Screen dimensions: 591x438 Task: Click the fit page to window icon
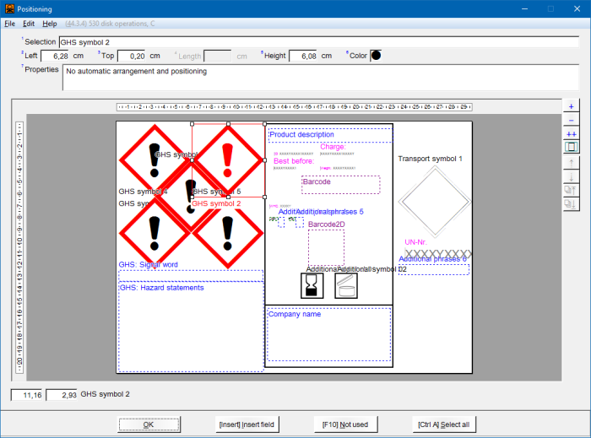tap(571, 147)
